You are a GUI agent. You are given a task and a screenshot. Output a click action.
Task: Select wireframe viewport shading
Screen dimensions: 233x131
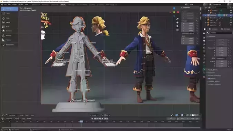click(190, 115)
